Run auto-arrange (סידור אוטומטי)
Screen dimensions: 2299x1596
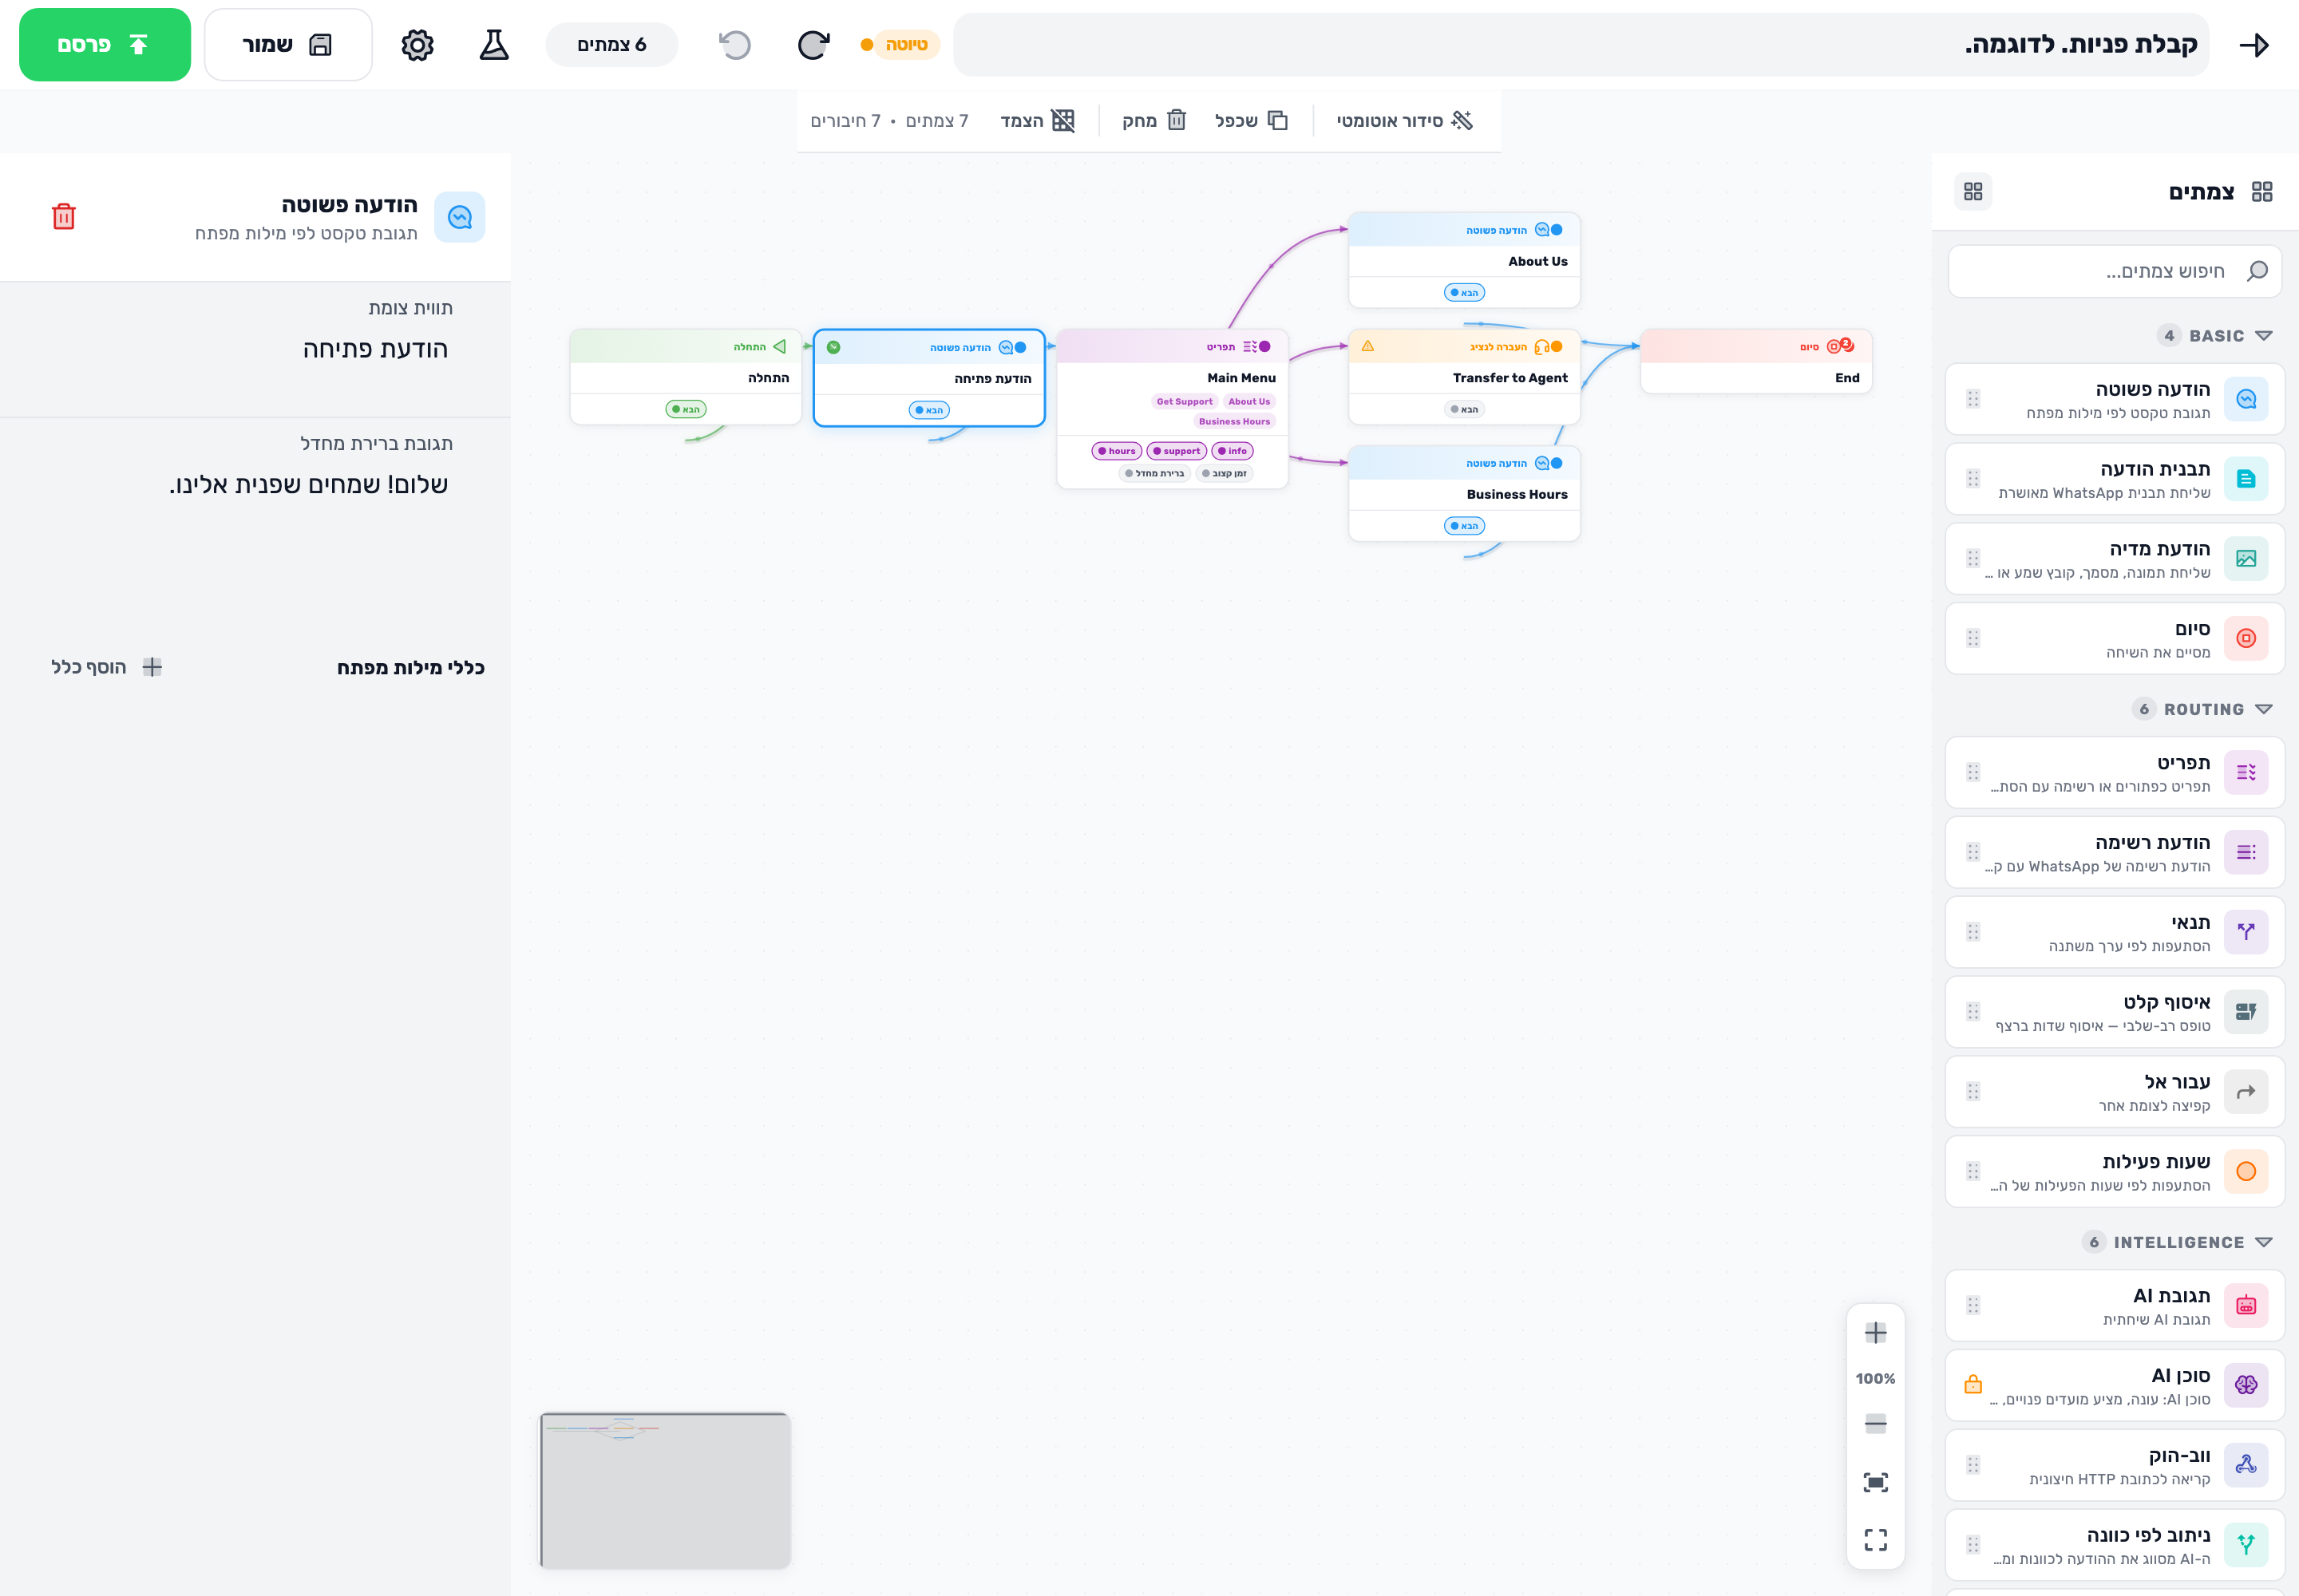(x=1405, y=121)
